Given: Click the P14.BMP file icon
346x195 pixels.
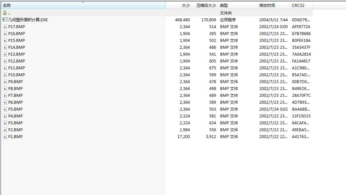Looking at the screenshot, I should tap(5, 47).
